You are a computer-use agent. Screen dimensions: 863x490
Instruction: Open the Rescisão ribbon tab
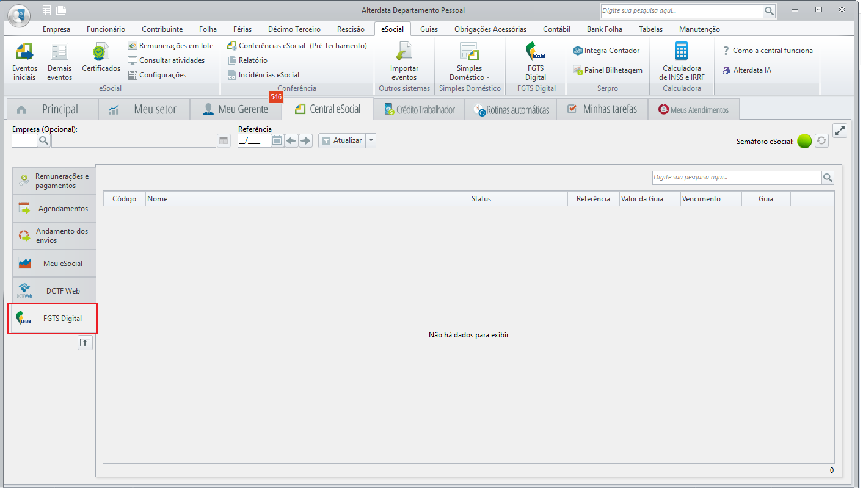351,29
